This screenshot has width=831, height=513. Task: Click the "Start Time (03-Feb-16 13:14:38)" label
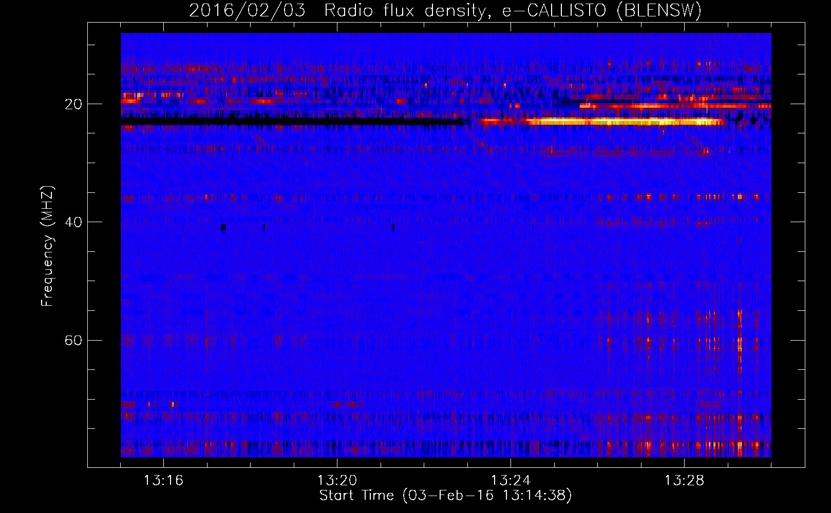tap(445, 496)
